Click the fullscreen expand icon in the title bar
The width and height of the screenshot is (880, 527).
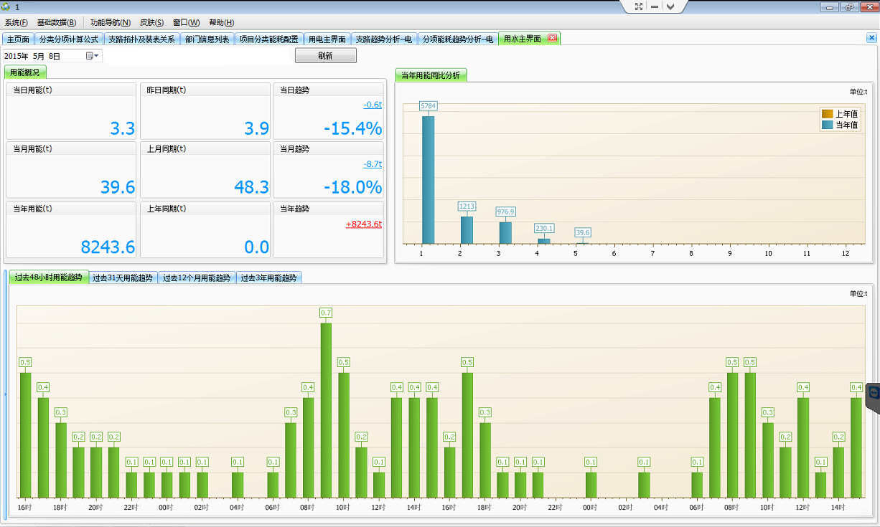(x=639, y=6)
